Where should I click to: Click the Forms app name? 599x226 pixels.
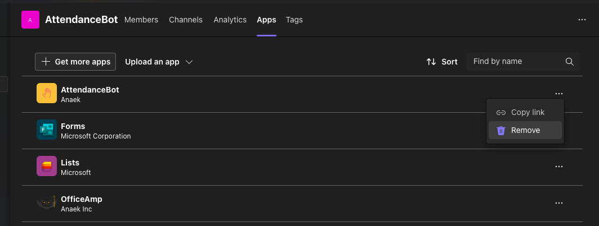pyautogui.click(x=73, y=126)
